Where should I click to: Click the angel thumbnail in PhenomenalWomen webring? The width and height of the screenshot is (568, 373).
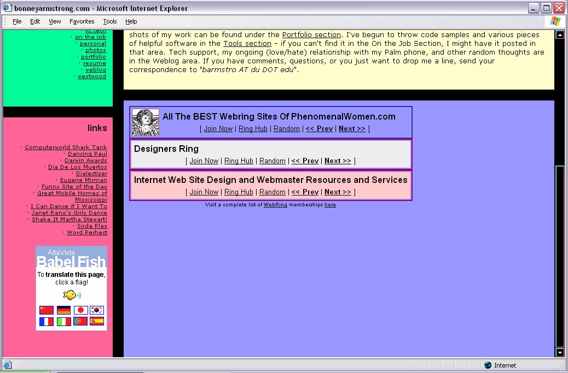coord(146,122)
